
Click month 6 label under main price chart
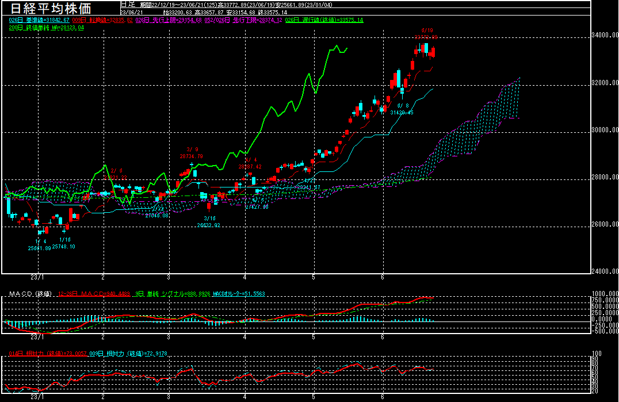pos(383,277)
